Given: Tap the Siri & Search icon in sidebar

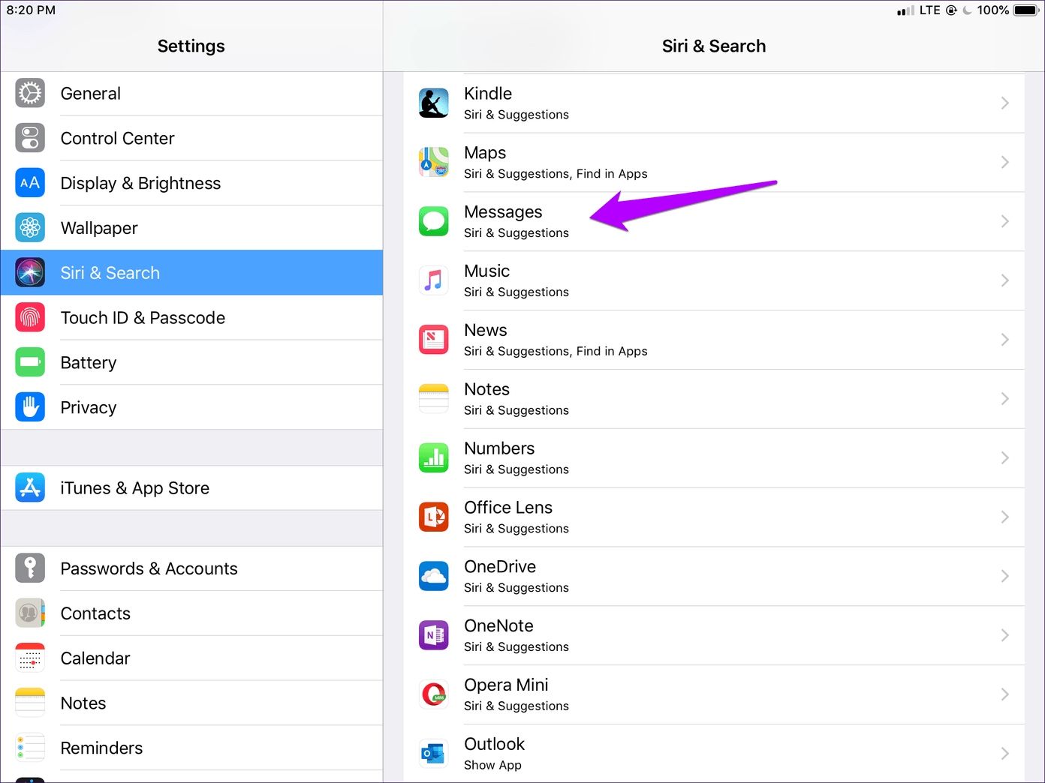Looking at the screenshot, I should [x=30, y=273].
